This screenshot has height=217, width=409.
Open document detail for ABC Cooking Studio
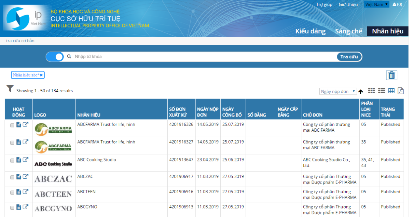(x=19, y=160)
